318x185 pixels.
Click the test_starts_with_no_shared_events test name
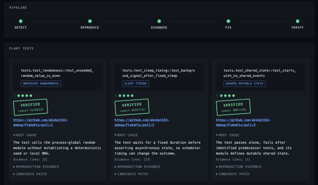(260, 73)
